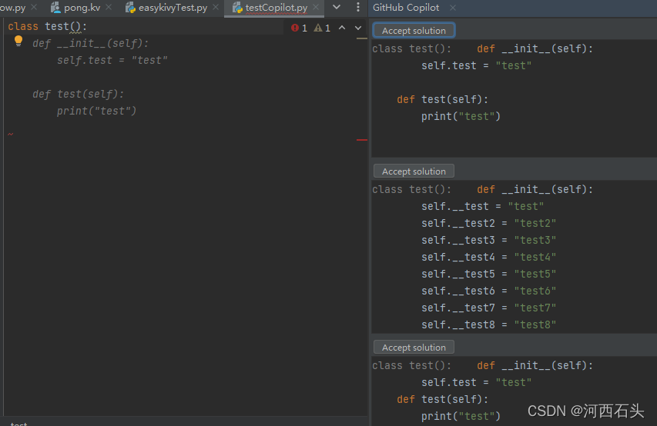Click the yellow warning indicator icon
Image resolution: width=657 pixels, height=426 pixels.
pos(318,28)
